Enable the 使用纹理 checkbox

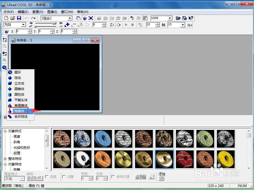point(113,177)
